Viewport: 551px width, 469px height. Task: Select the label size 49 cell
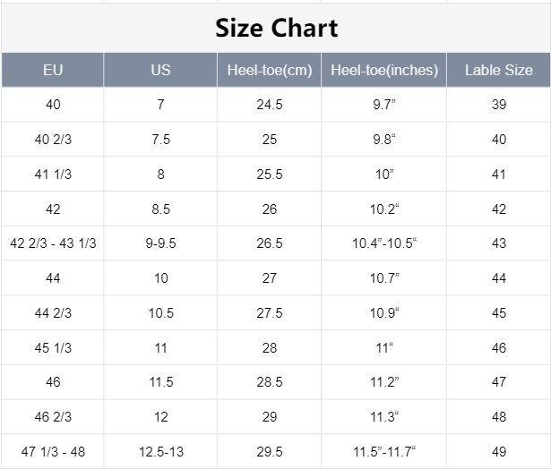tap(498, 451)
